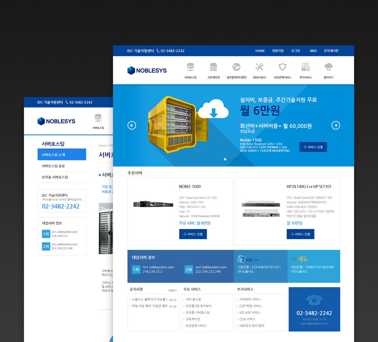
Task: Open the 코로케이션 rack icon
Action: (213, 67)
